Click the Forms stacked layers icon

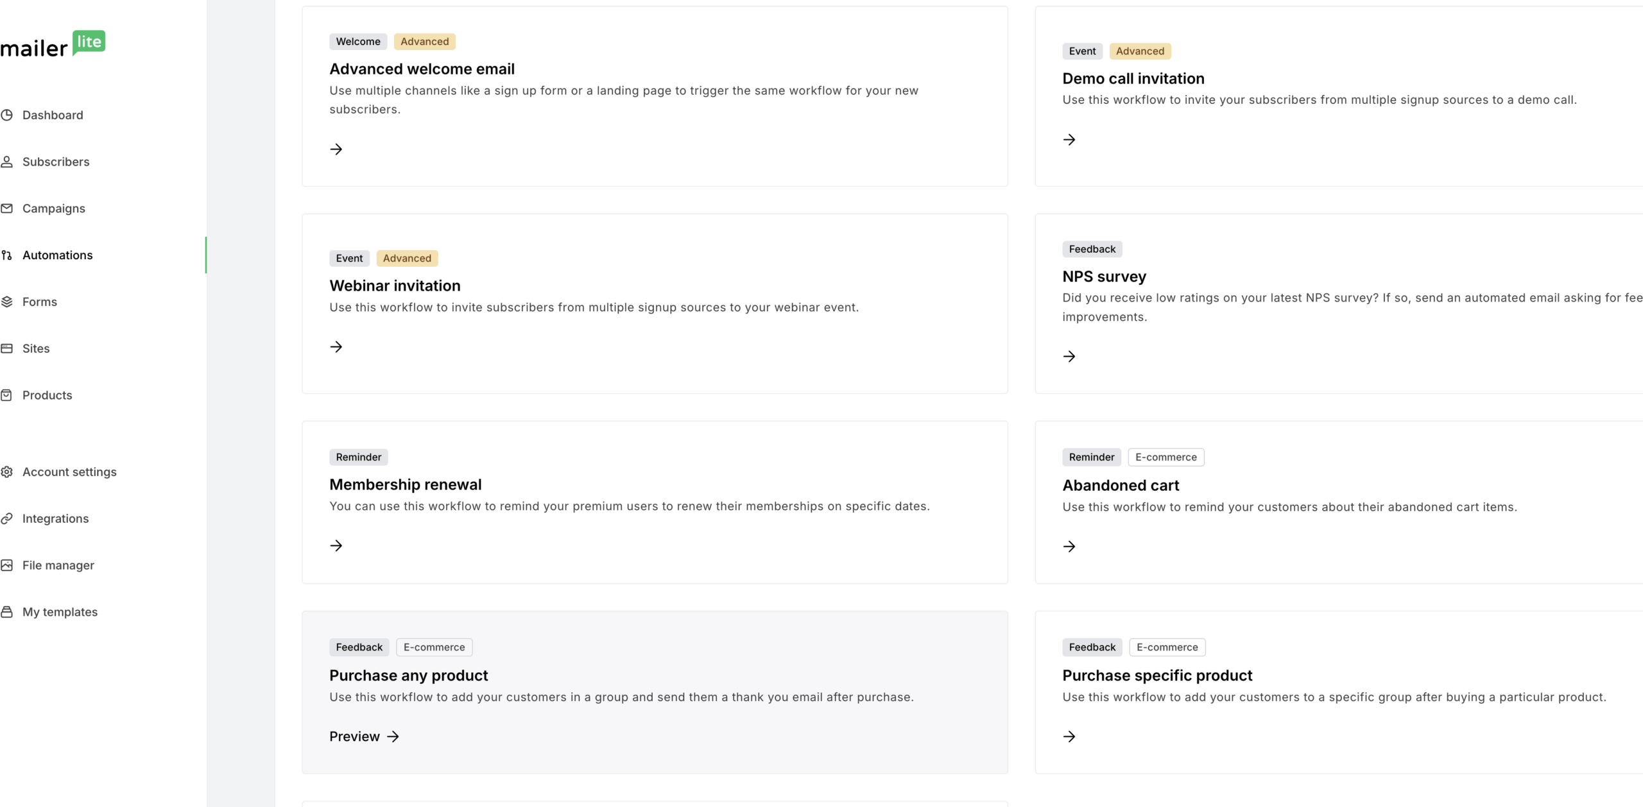click(7, 302)
